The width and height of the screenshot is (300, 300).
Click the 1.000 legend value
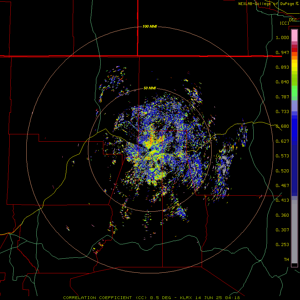(282, 37)
